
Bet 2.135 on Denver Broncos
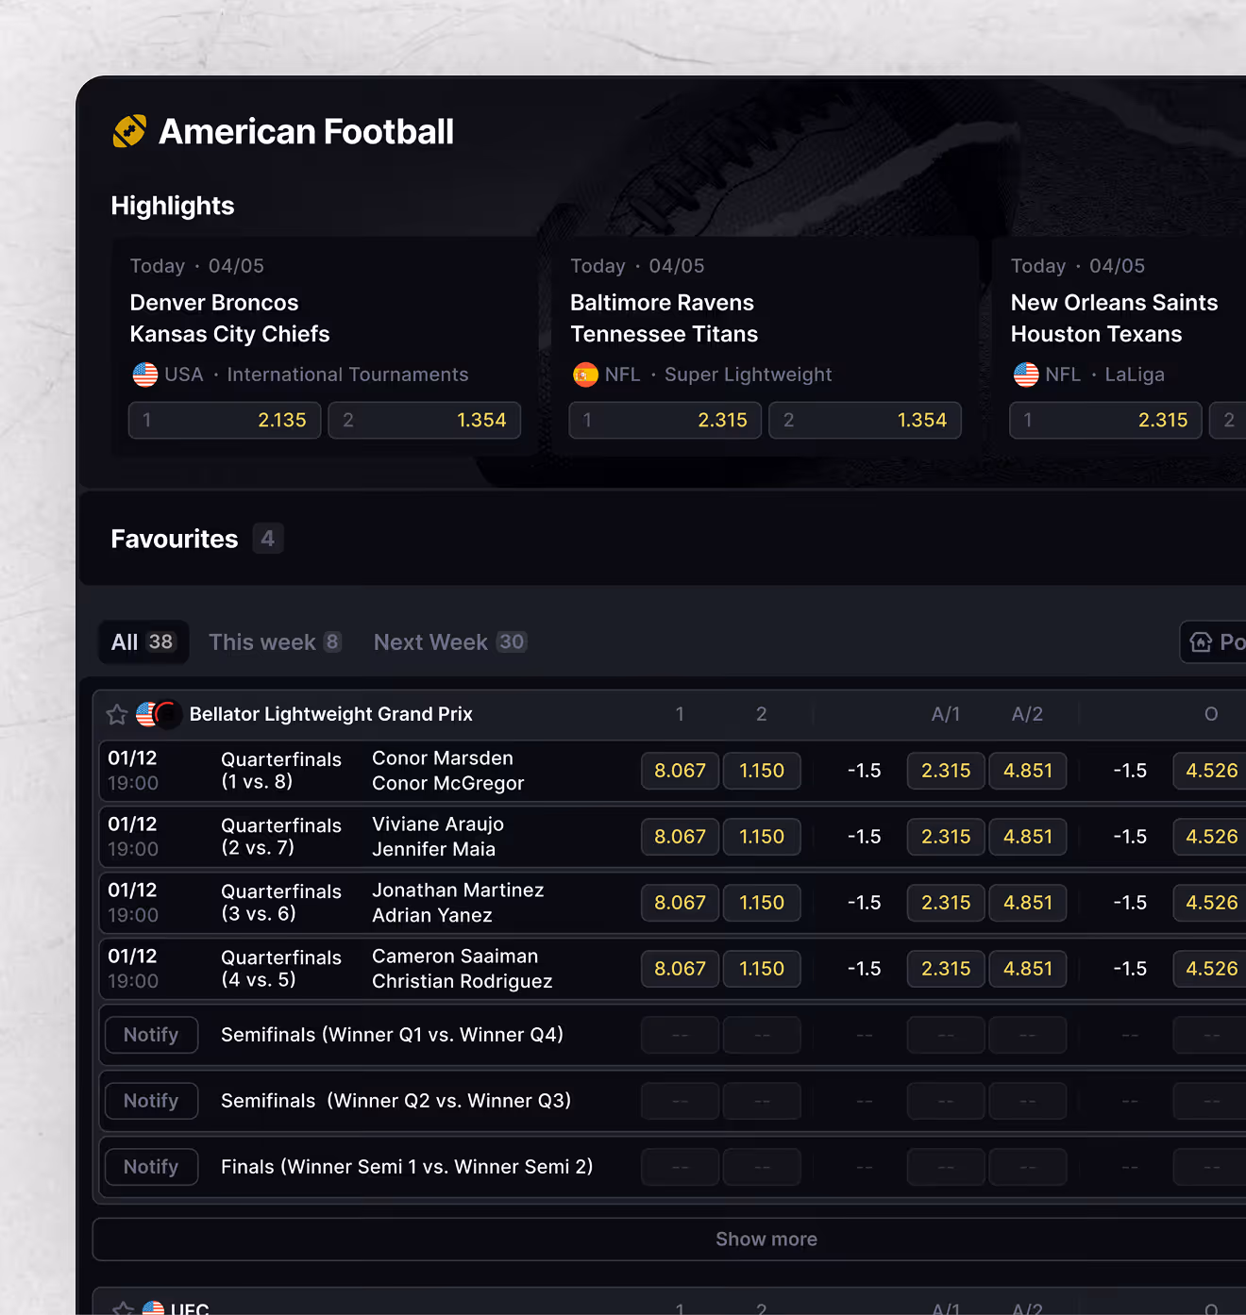225,420
